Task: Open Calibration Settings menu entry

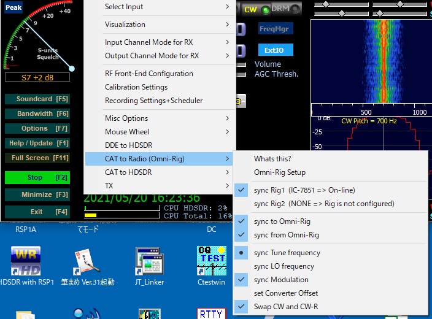Action: 160,87
